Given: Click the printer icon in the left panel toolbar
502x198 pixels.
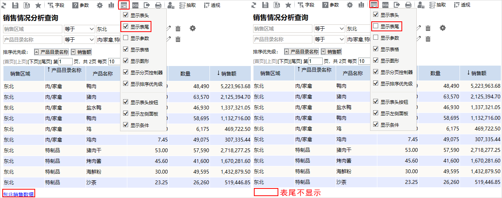Looking at the screenshot, I should point(158,5).
